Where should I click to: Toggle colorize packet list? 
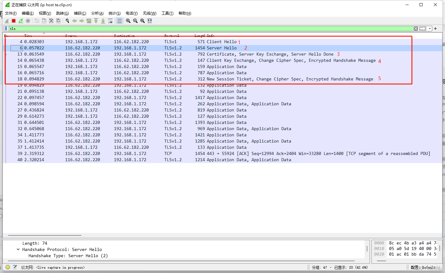click(120, 21)
